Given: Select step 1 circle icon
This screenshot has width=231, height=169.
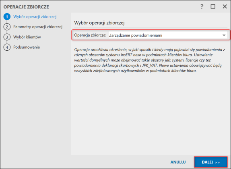Looking at the screenshot, I should click(7, 16).
